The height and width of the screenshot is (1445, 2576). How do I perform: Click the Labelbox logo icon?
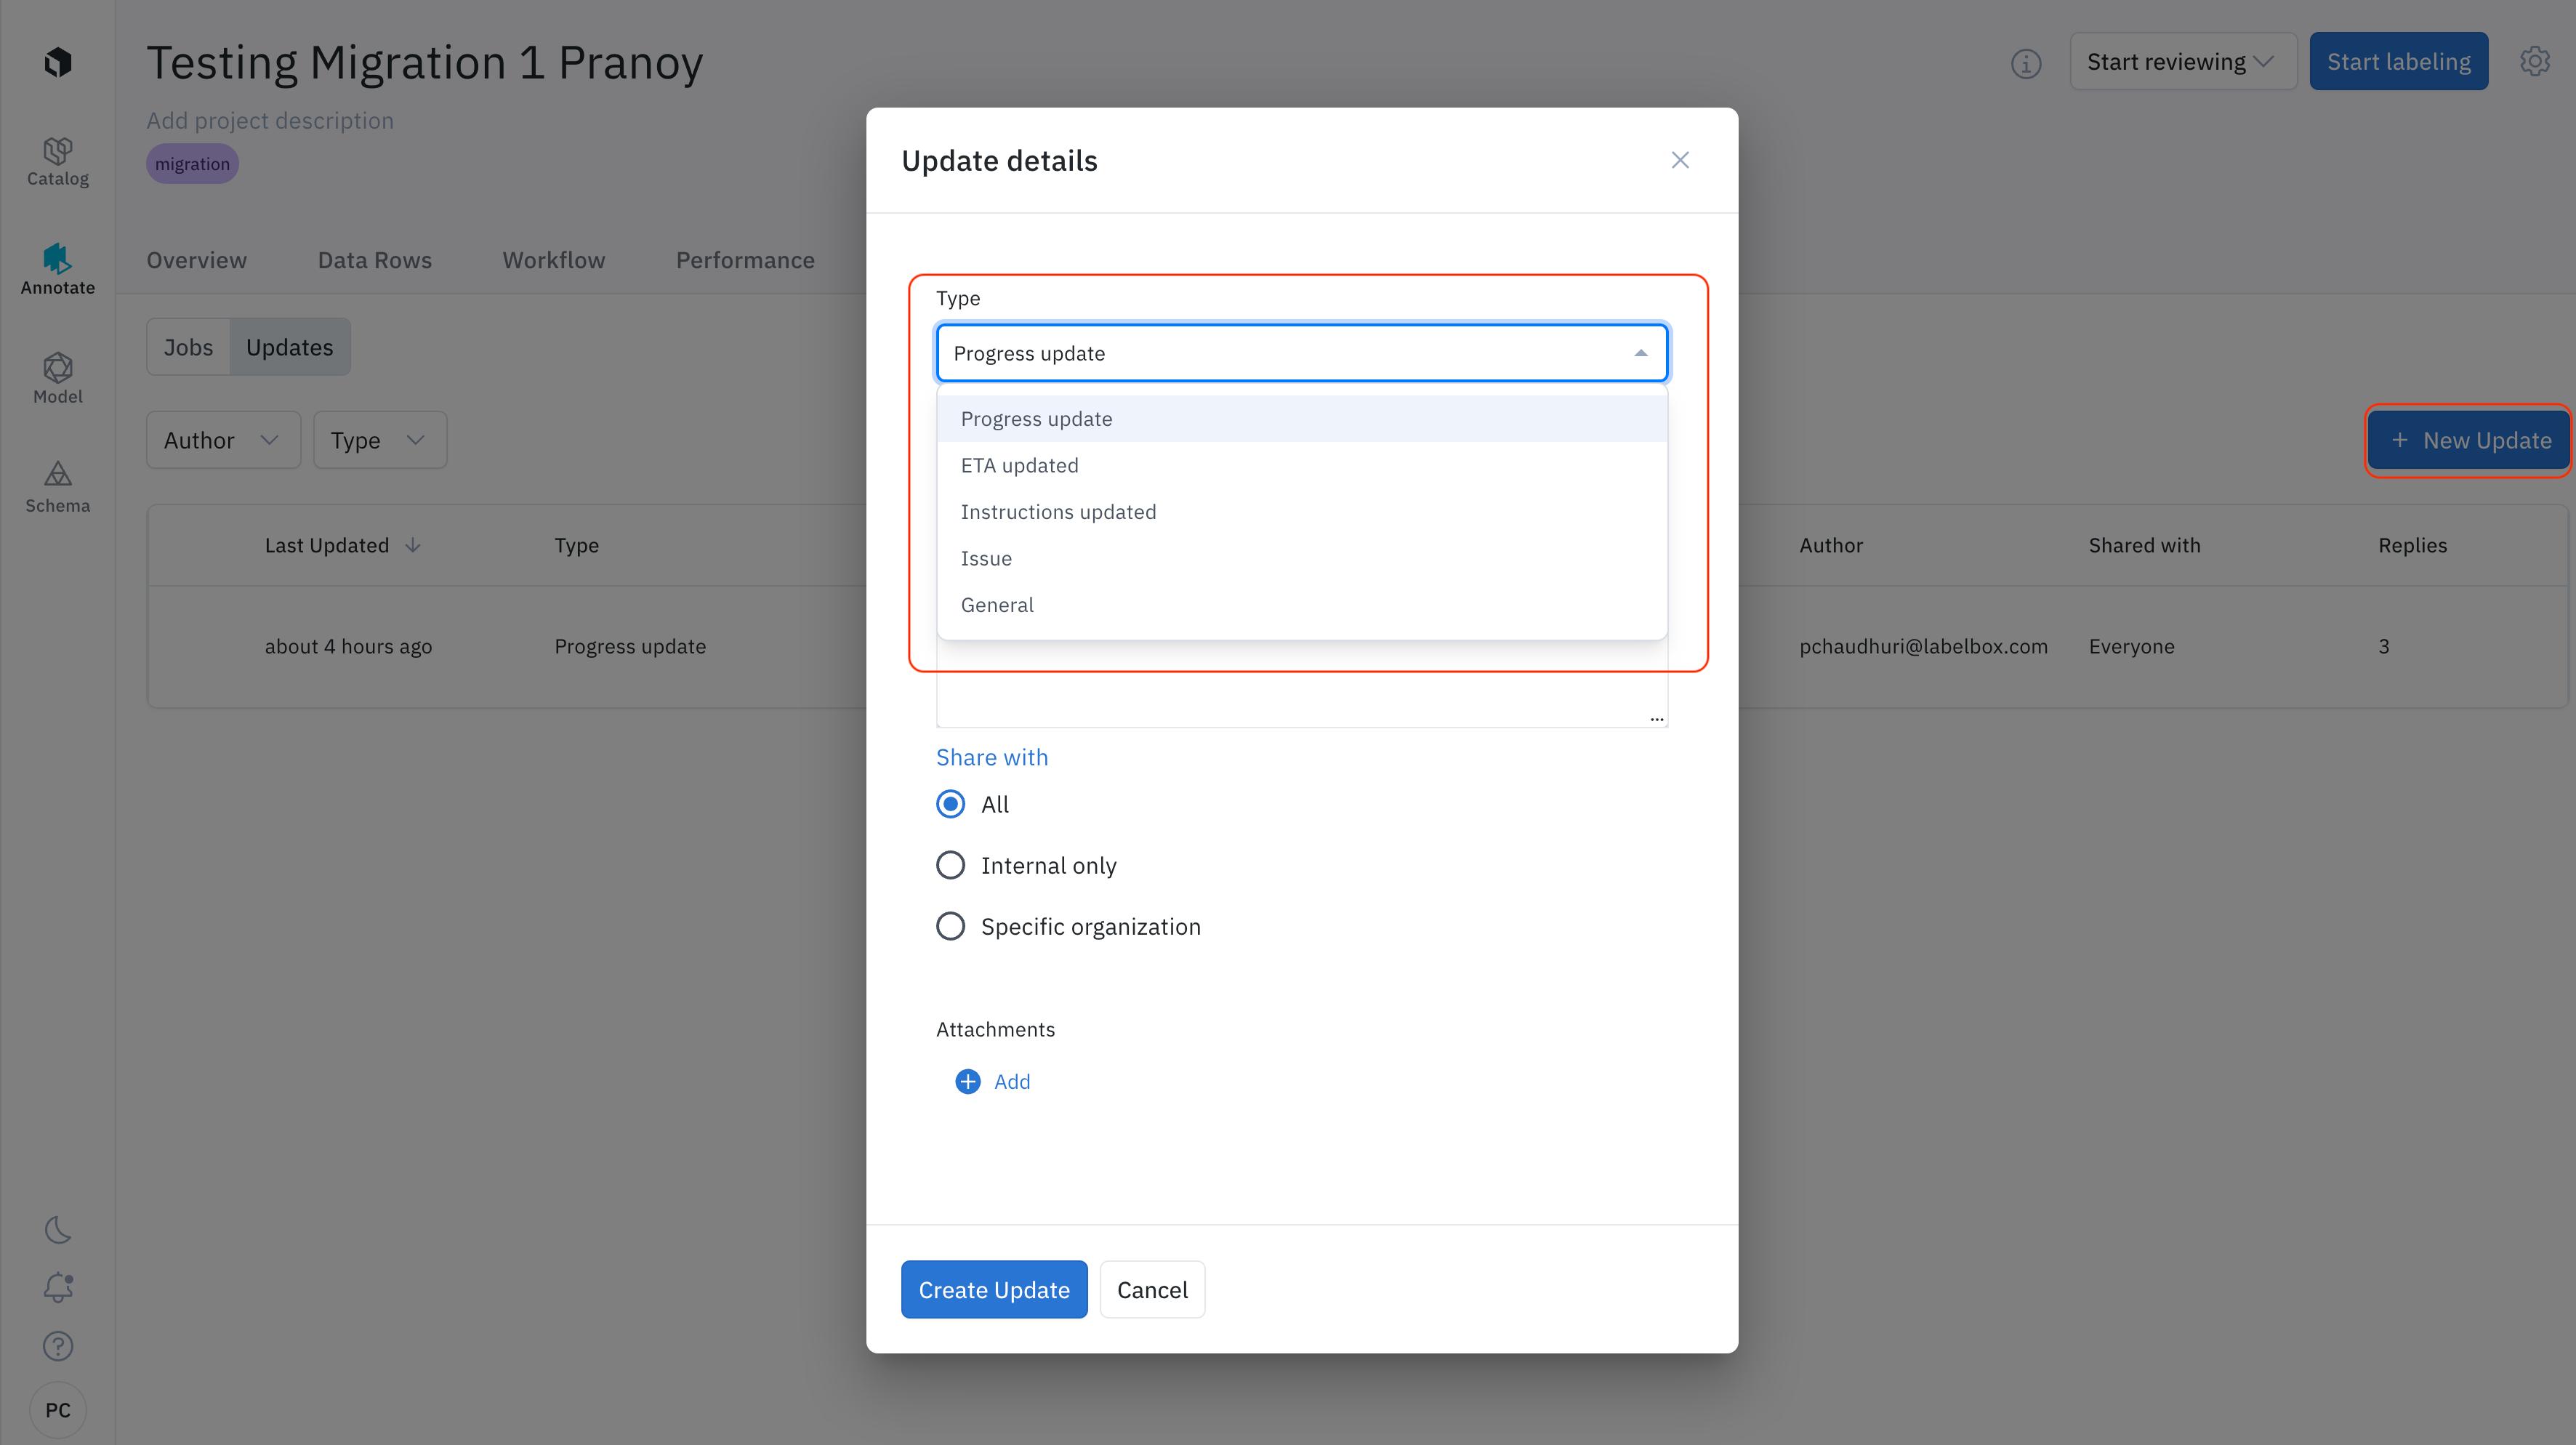pos(58,62)
